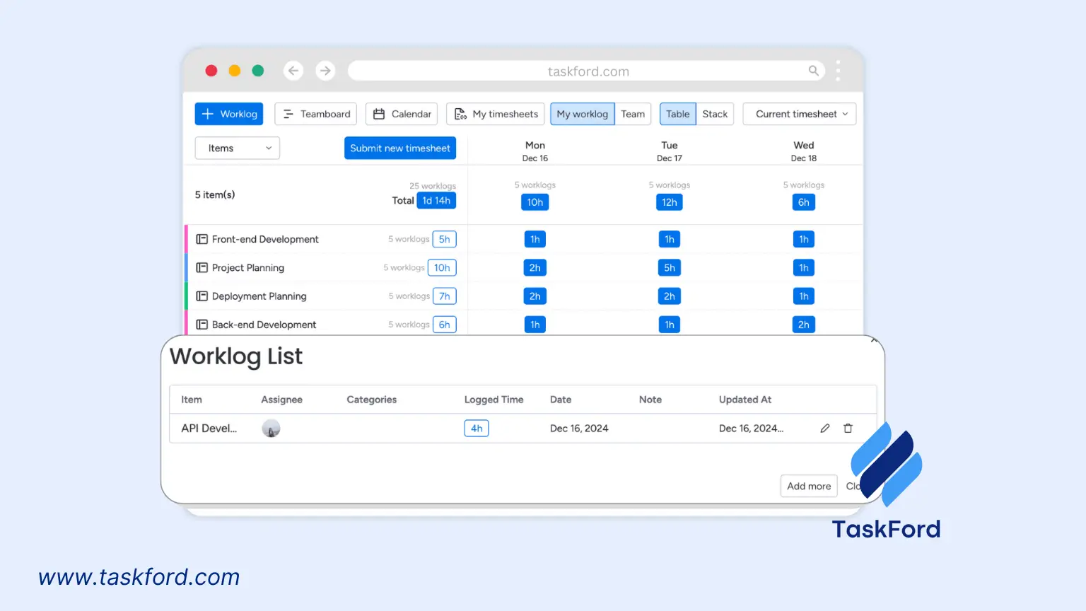The height and width of the screenshot is (611, 1086).
Task: Click Front-end Development 5h total badge
Action: 445,239
